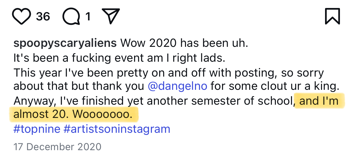
Task: Open the @dangelno mention
Action: pyautogui.click(x=178, y=86)
